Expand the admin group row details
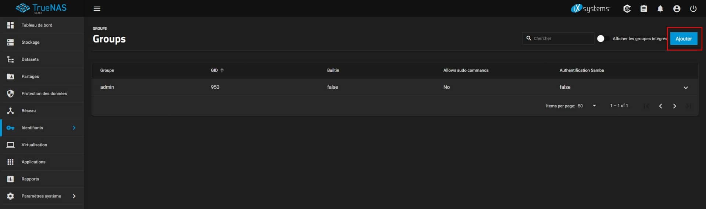The image size is (706, 209). pos(685,88)
